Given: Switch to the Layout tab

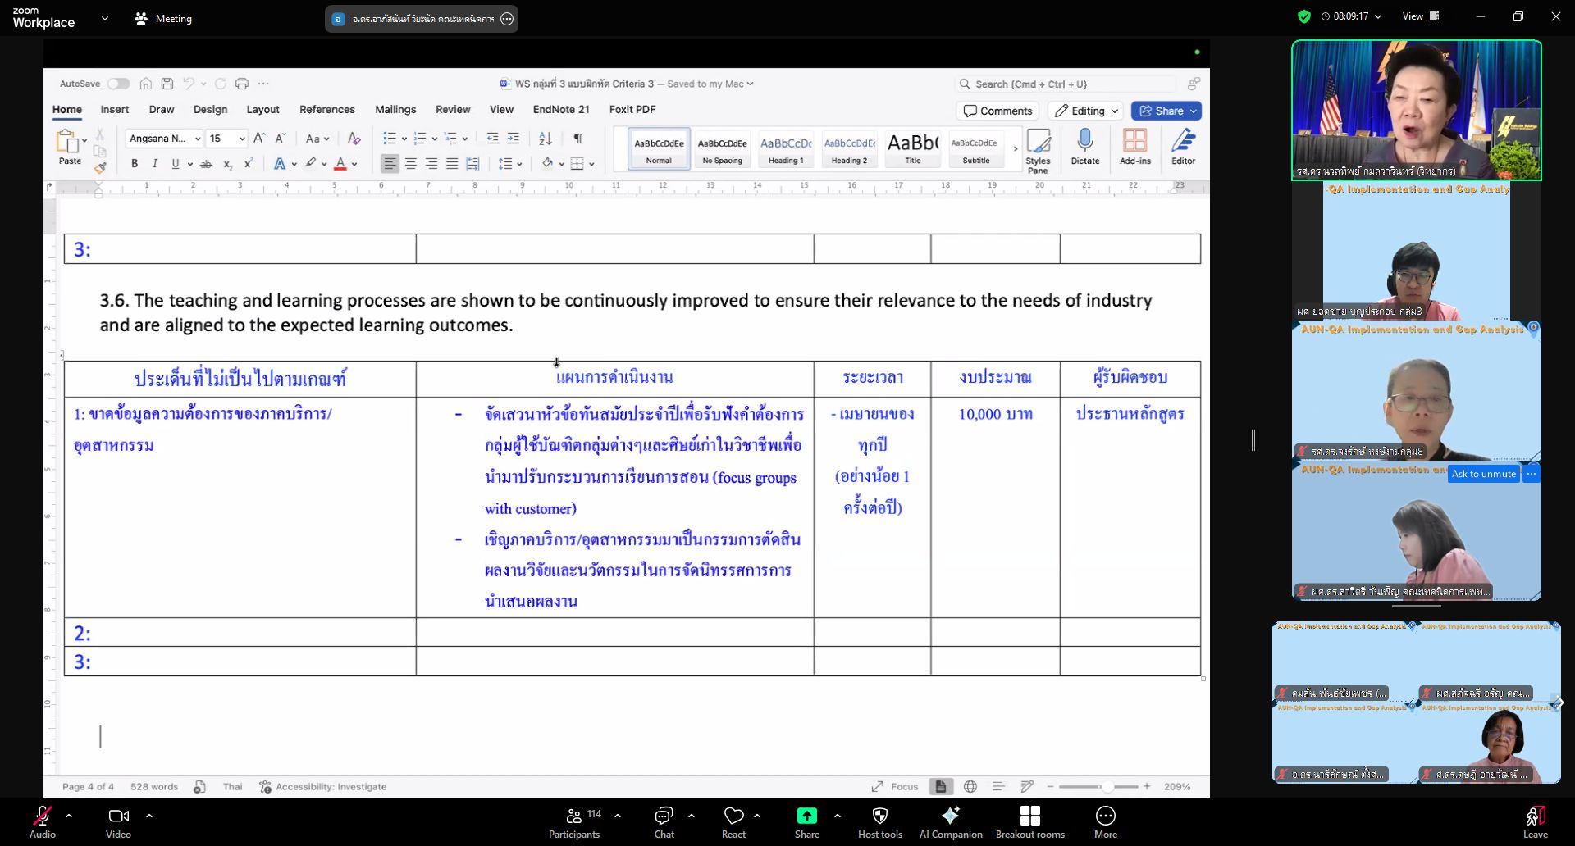Looking at the screenshot, I should 262,110.
